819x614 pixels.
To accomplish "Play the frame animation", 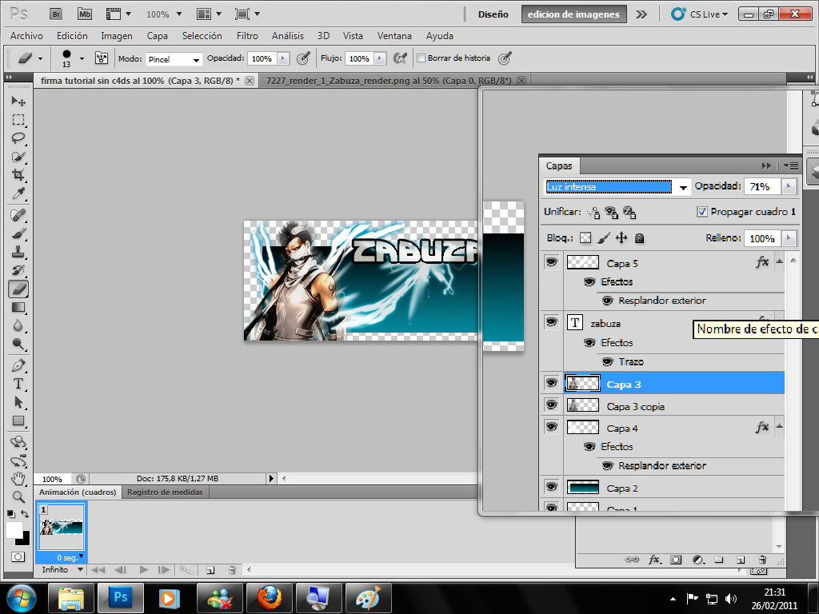I will pos(144,569).
